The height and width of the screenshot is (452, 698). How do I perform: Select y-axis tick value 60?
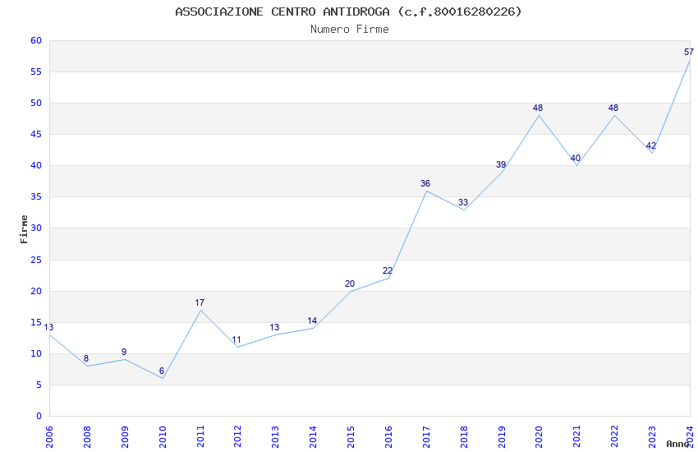pos(36,40)
